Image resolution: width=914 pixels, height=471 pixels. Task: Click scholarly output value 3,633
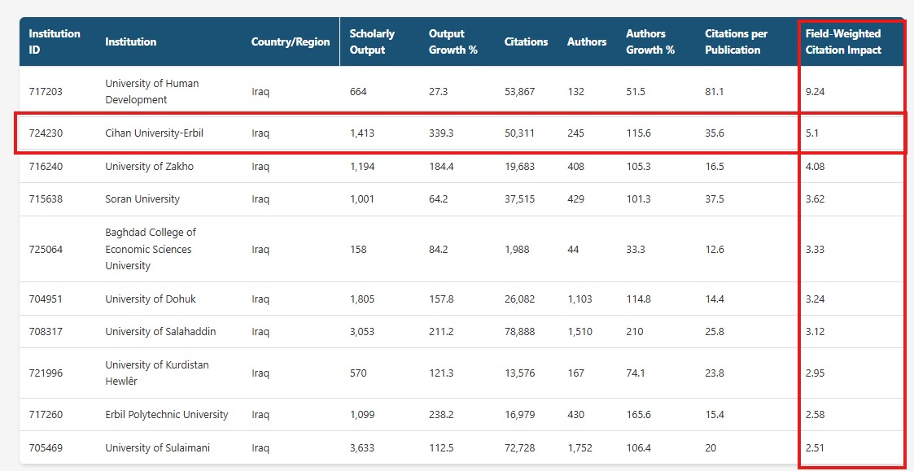pos(362,448)
